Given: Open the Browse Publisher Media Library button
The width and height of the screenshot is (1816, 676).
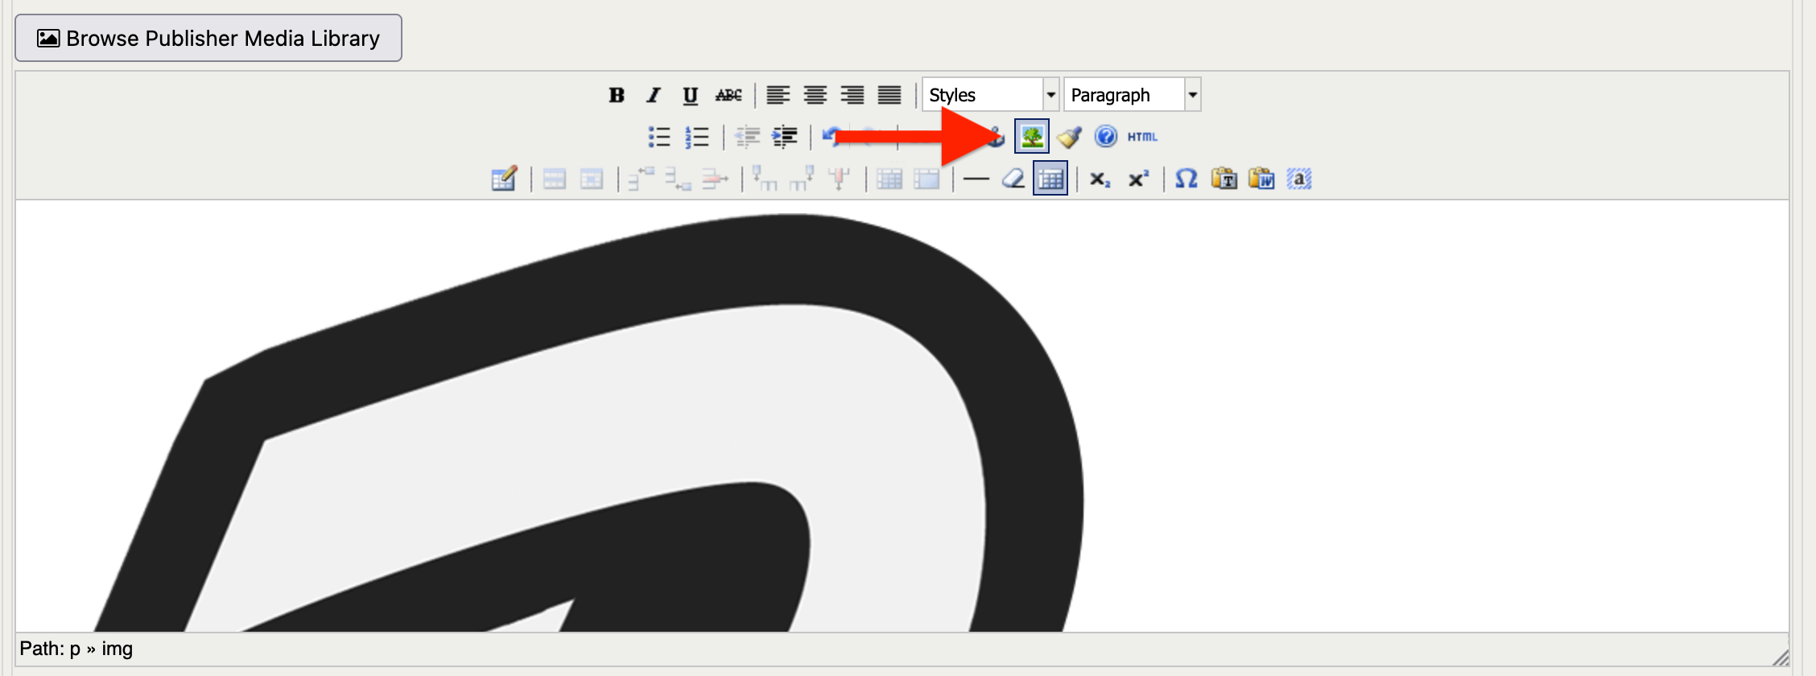Looking at the screenshot, I should click(208, 38).
